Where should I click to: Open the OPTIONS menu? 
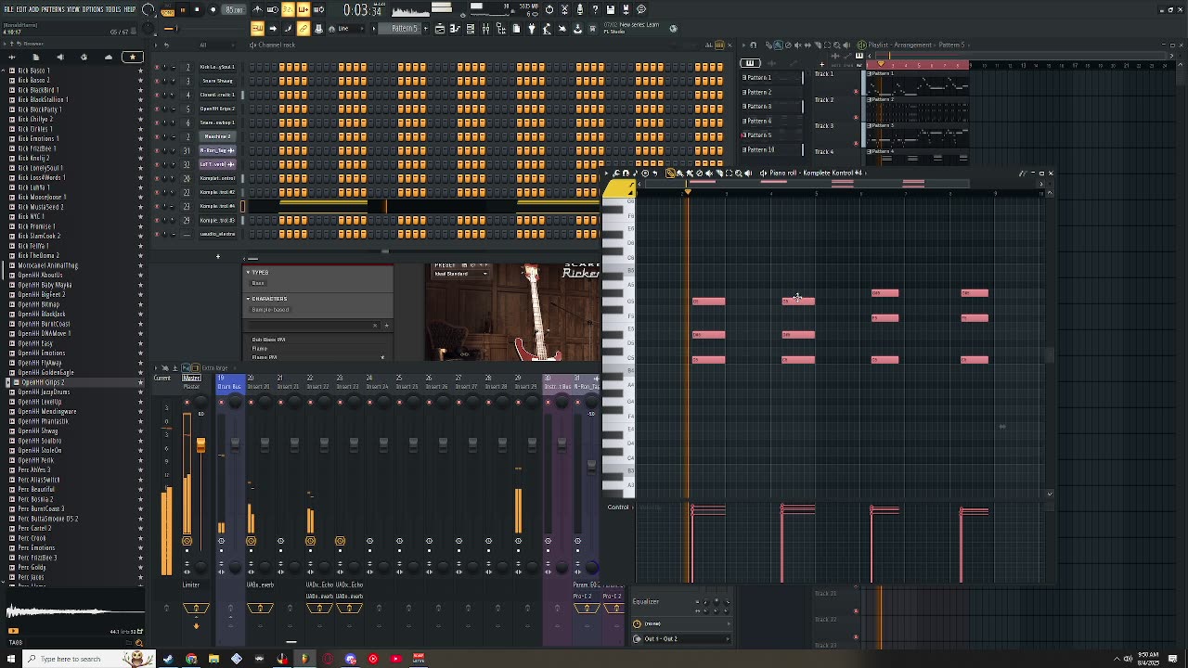[93, 9]
